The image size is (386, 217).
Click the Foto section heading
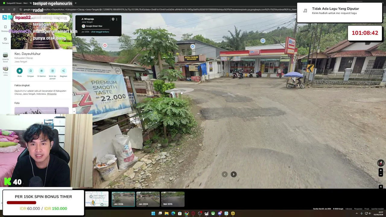coord(17,103)
